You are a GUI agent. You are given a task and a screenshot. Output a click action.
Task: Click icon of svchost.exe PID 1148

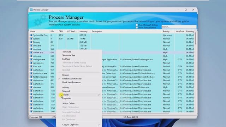31,98
